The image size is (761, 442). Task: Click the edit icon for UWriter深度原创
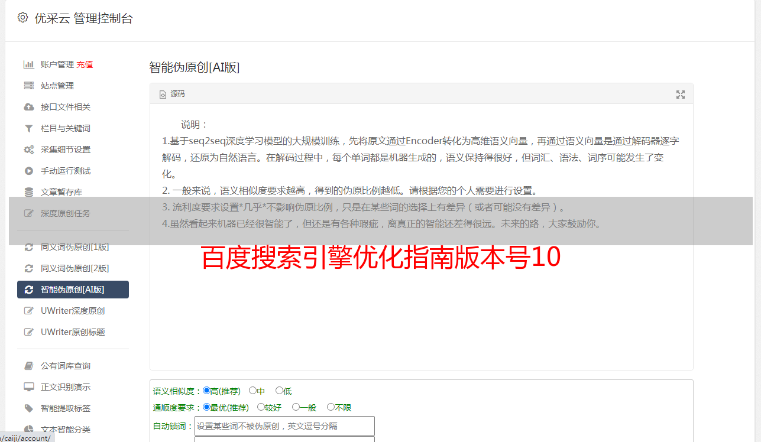[28, 311]
